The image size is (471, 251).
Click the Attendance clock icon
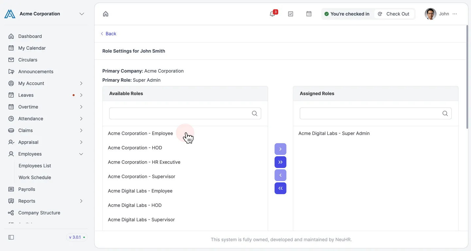coord(11,119)
